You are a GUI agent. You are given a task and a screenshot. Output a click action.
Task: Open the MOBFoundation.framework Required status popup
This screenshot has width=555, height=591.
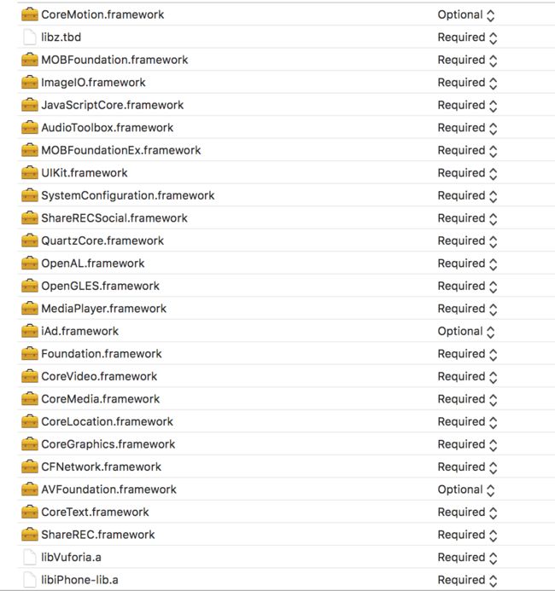[x=467, y=61]
